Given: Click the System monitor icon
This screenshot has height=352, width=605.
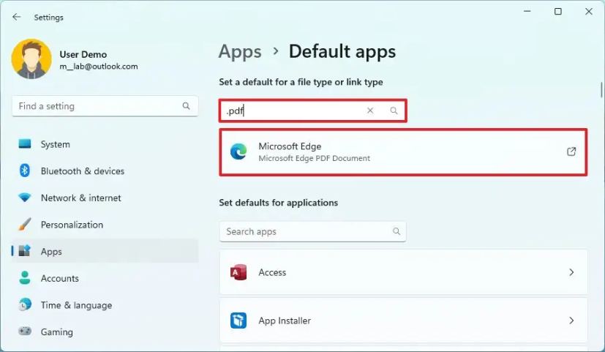Looking at the screenshot, I should (x=25, y=144).
